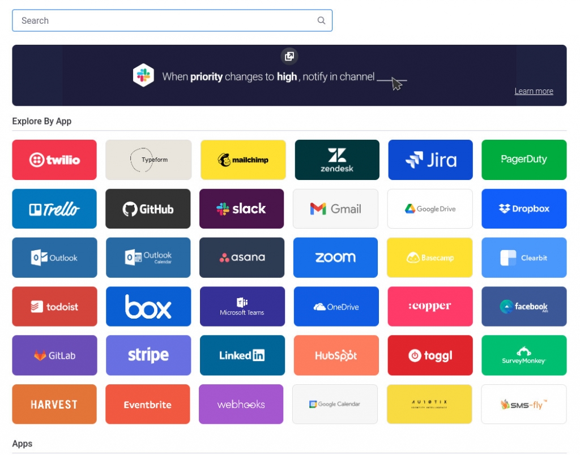Open the Slack app tile
The height and width of the screenshot is (455, 580).
pyautogui.click(x=241, y=209)
